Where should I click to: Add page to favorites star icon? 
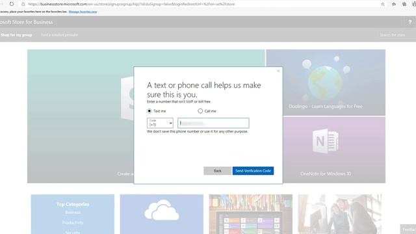tap(383, 4)
